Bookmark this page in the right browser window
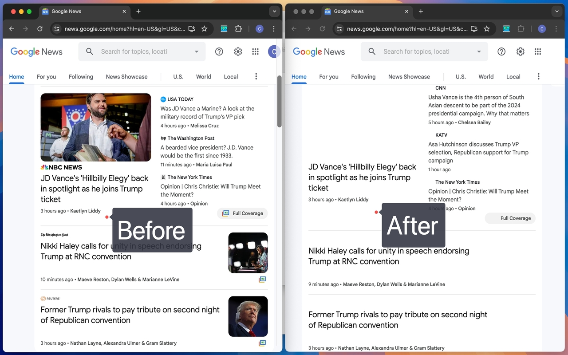 click(x=486, y=29)
